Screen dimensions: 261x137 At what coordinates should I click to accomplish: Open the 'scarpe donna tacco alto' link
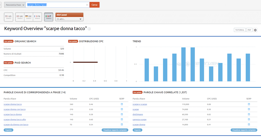15,119
